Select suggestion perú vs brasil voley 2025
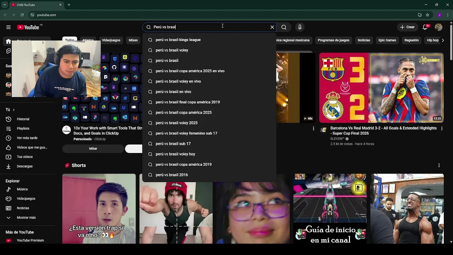 coord(209,123)
